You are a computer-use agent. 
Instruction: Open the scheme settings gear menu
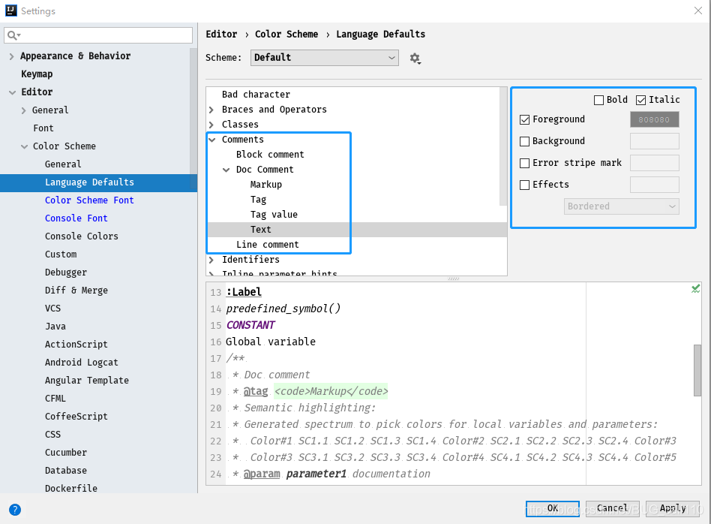pos(415,58)
